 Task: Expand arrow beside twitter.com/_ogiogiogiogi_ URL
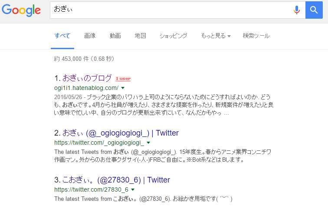148,143
